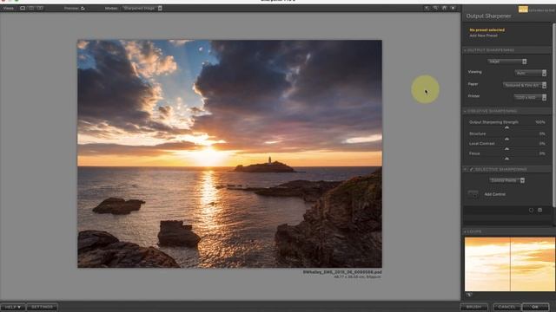The width and height of the screenshot is (556, 312).
Task: Open the Paper type dropdown
Action: (x=525, y=85)
